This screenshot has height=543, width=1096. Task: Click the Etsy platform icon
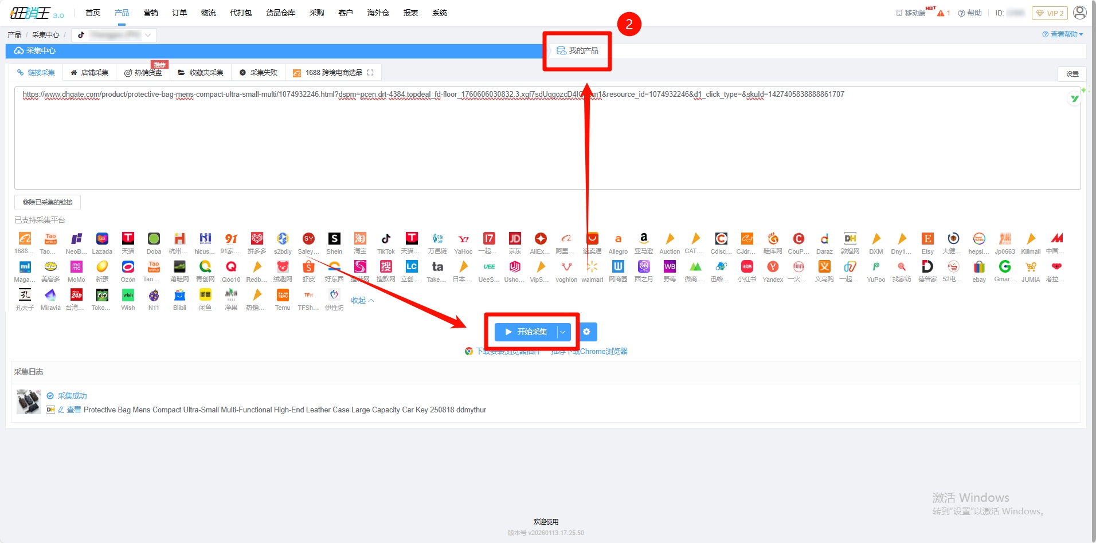tap(927, 239)
